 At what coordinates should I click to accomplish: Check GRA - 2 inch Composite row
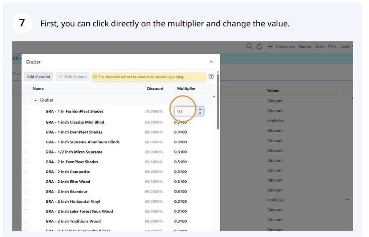(26, 171)
